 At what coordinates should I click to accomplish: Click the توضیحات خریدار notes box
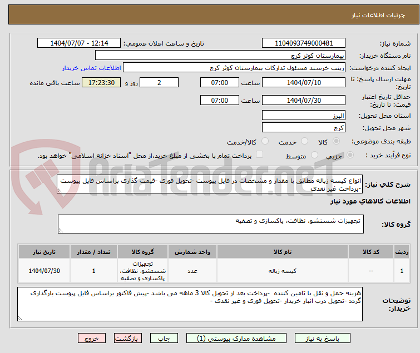[x=190, y=304]
